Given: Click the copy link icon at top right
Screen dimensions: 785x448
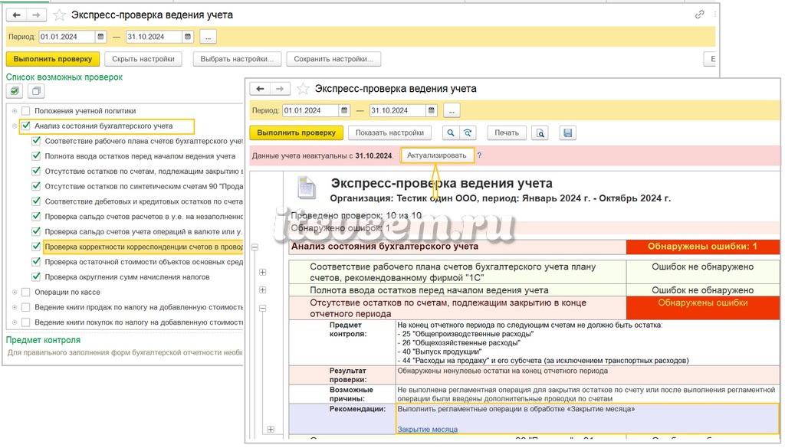Looking at the screenshot, I should point(699,15).
